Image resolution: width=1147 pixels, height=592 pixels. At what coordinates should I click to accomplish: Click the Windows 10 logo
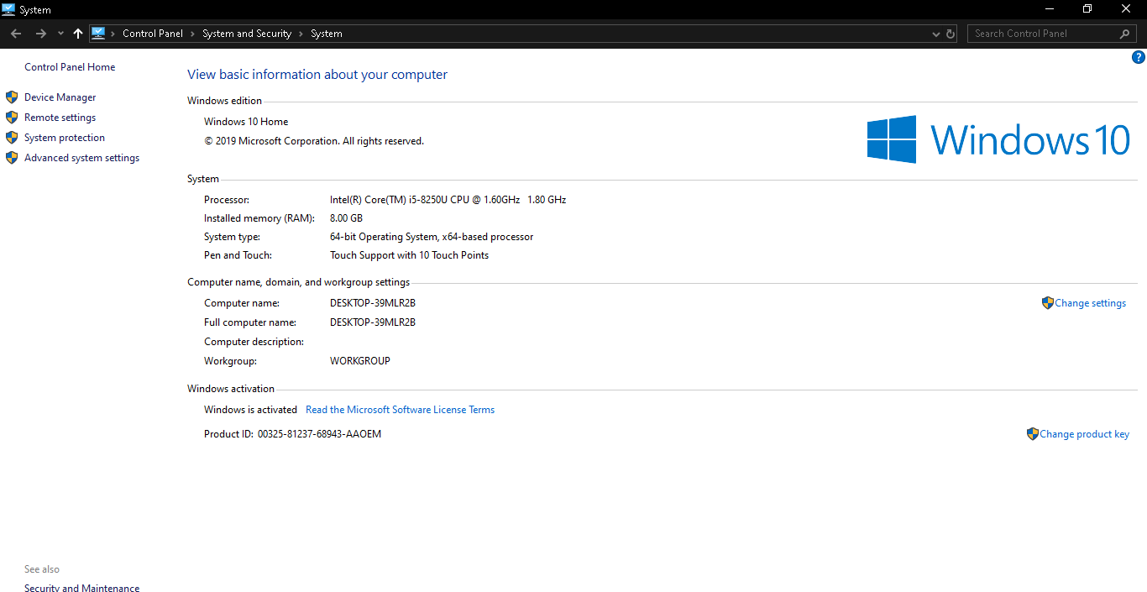pyautogui.click(x=998, y=139)
